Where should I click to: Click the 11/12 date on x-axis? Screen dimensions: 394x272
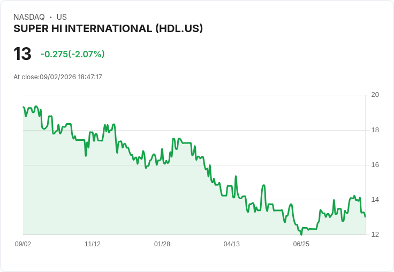(93, 244)
